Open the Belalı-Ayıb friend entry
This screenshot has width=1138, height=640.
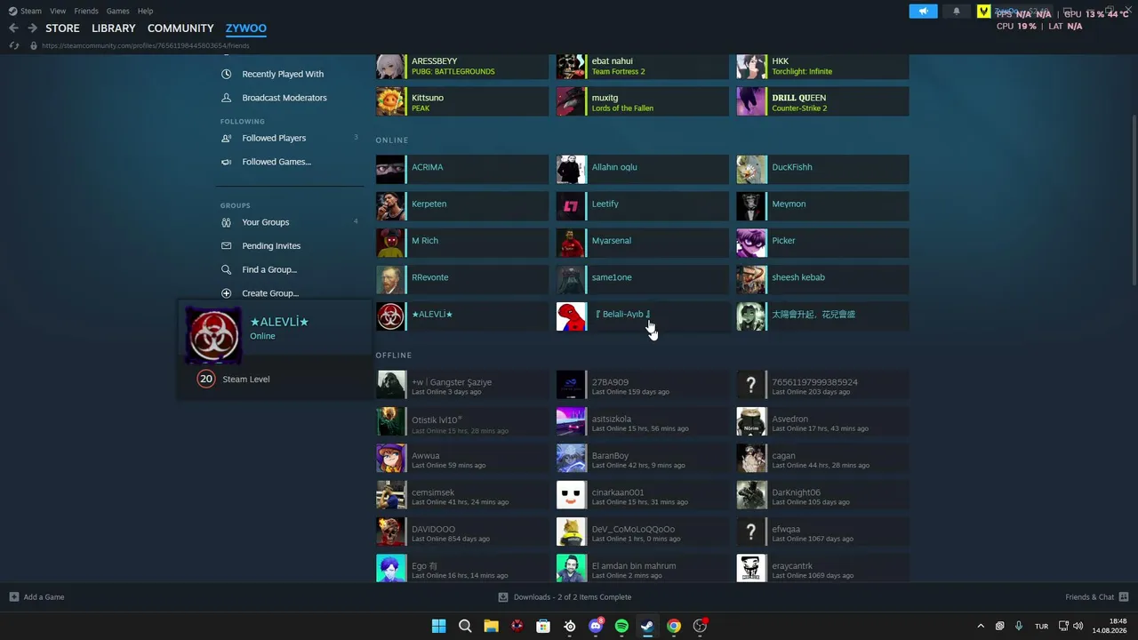(643, 316)
